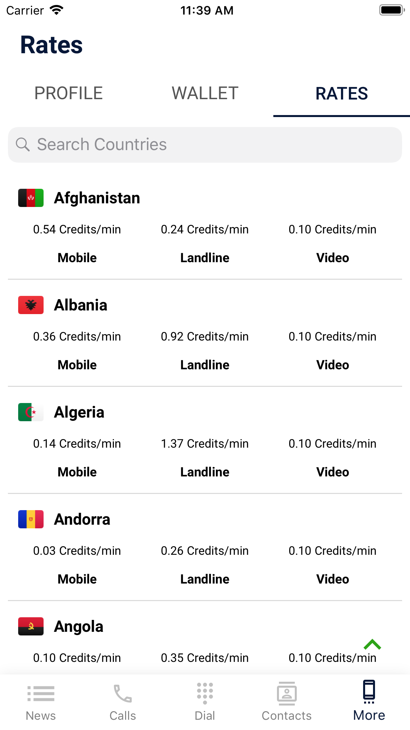This screenshot has height=730, width=410.
Task: Switch to the PROFILE tab
Action: tap(68, 93)
